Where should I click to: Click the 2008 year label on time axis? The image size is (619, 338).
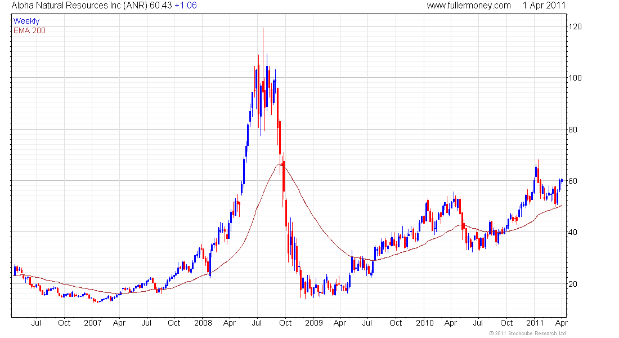pyautogui.click(x=203, y=323)
